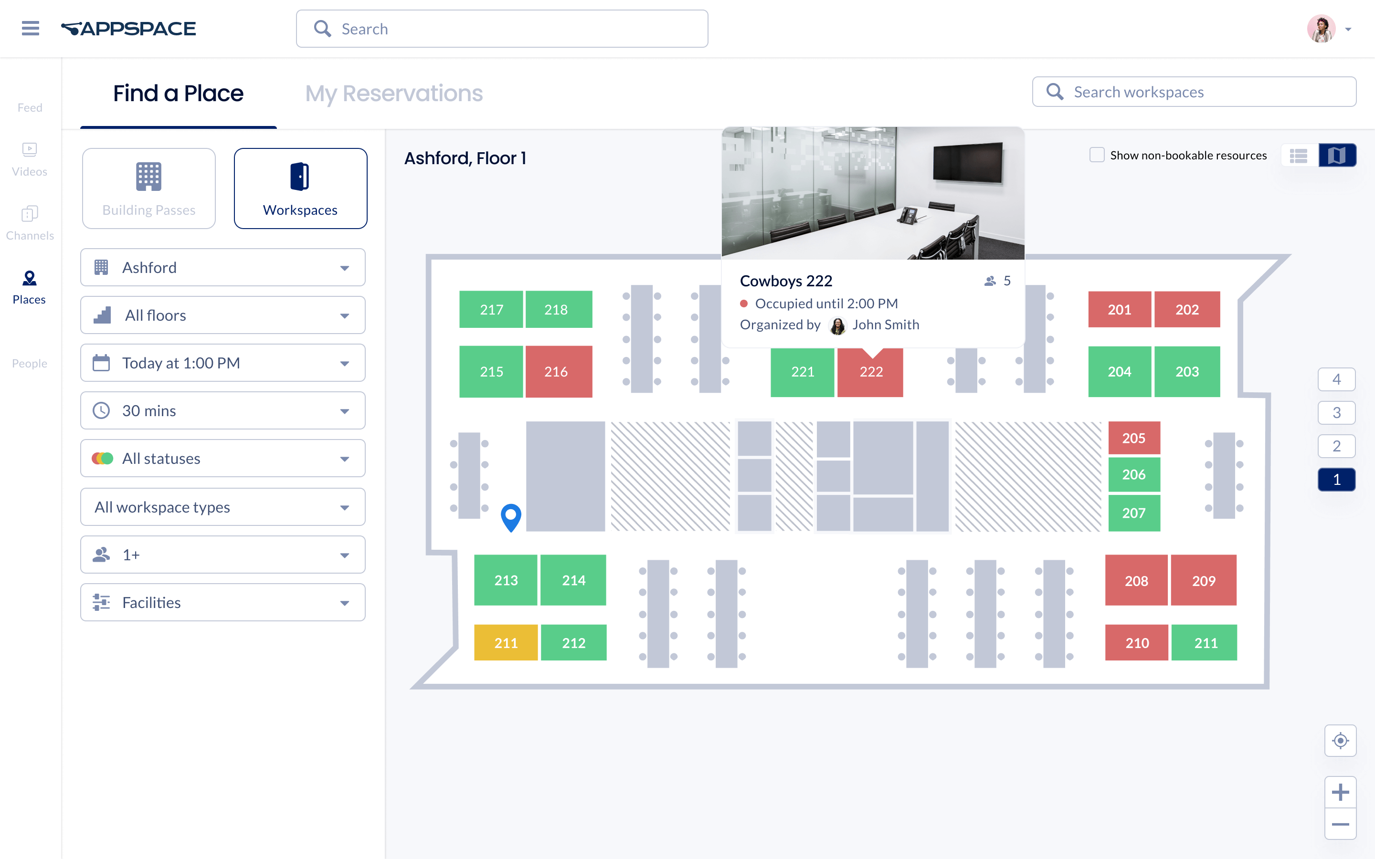Select room 212 on the map
This screenshot has width=1375, height=859.
(x=573, y=643)
